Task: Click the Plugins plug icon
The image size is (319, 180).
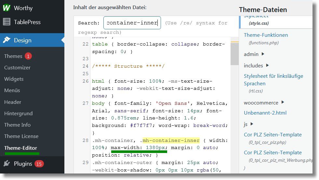Action: tap(7, 164)
